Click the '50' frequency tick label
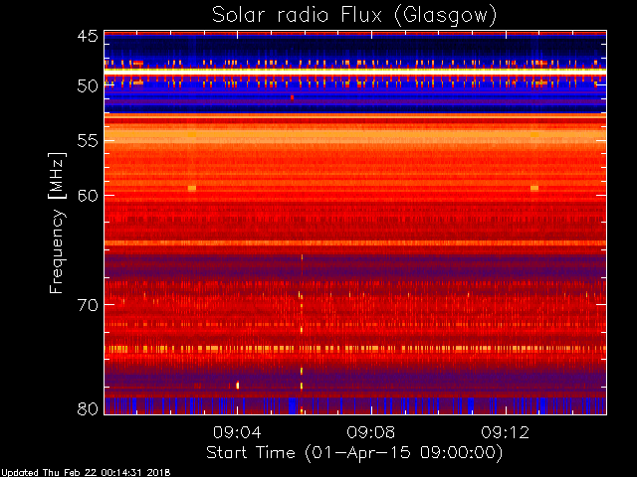The image size is (637, 477). [88, 86]
